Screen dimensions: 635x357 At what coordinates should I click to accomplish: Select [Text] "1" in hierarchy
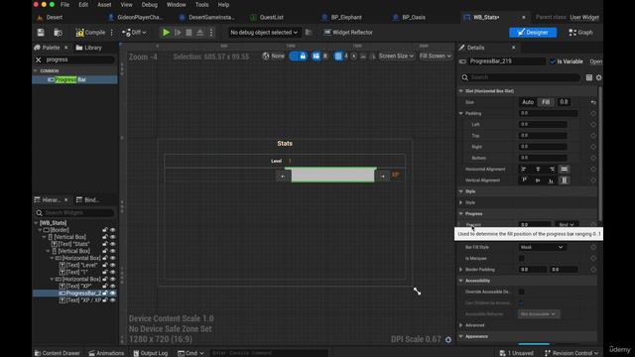73,272
